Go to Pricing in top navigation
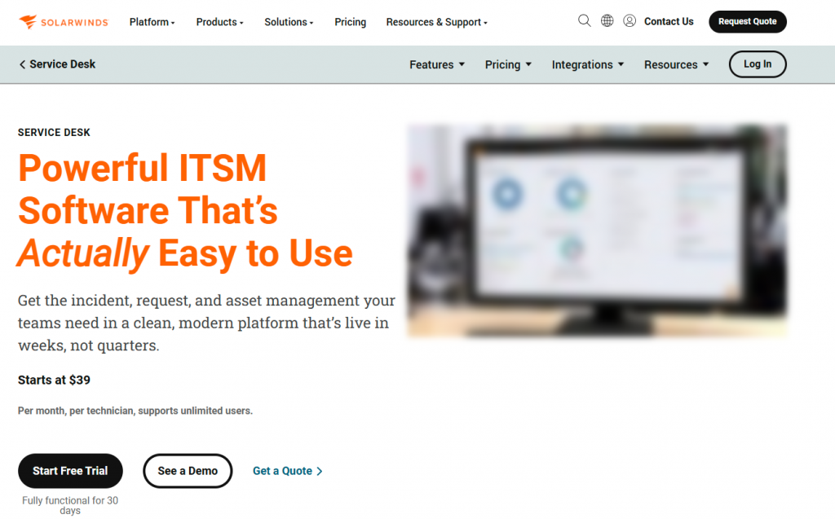This screenshot has height=519, width=835. pos(351,22)
